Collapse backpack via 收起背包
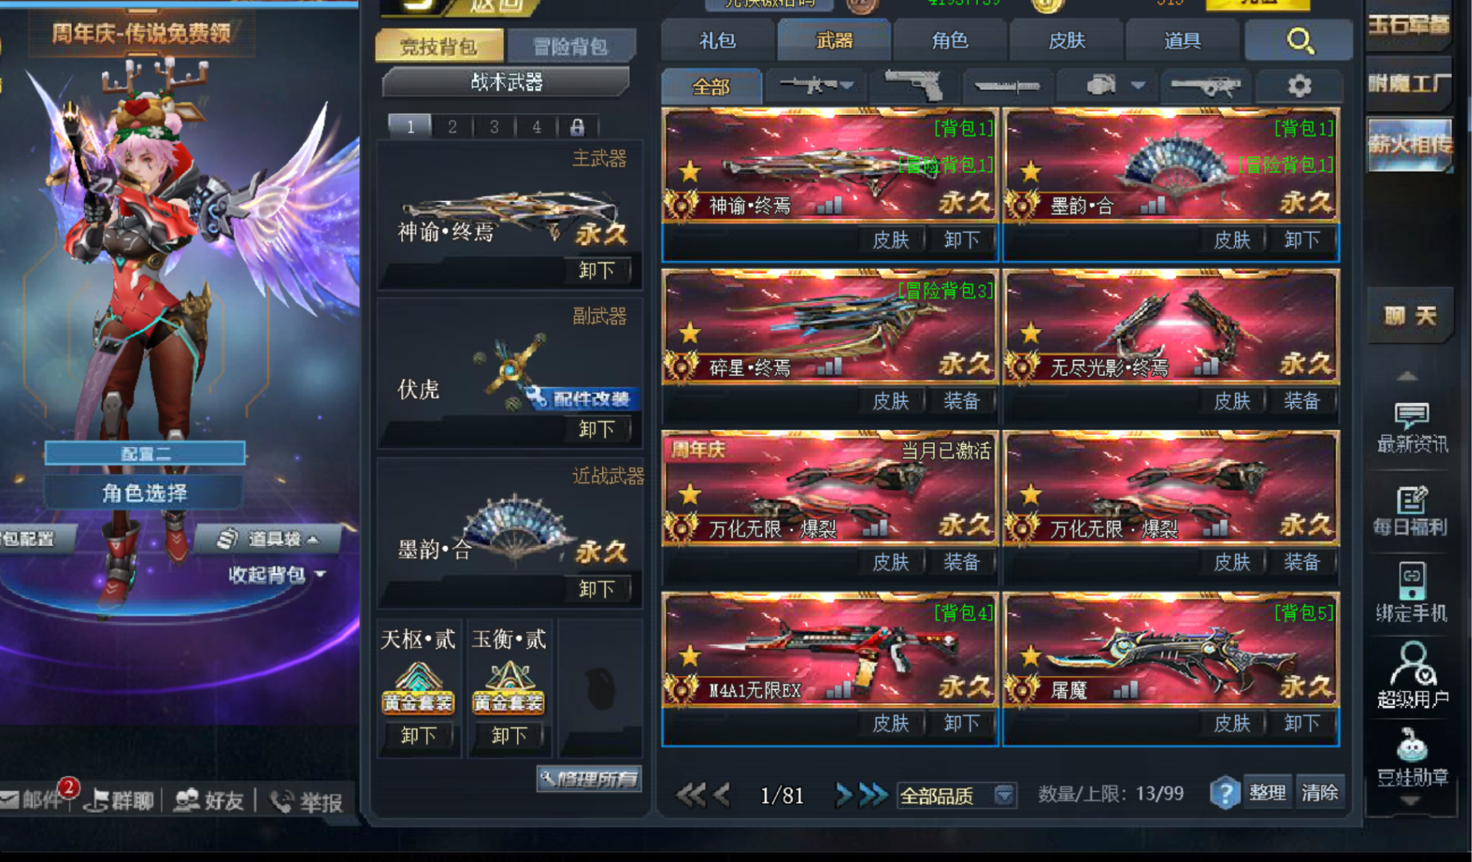The image size is (1472, 862). tap(276, 575)
